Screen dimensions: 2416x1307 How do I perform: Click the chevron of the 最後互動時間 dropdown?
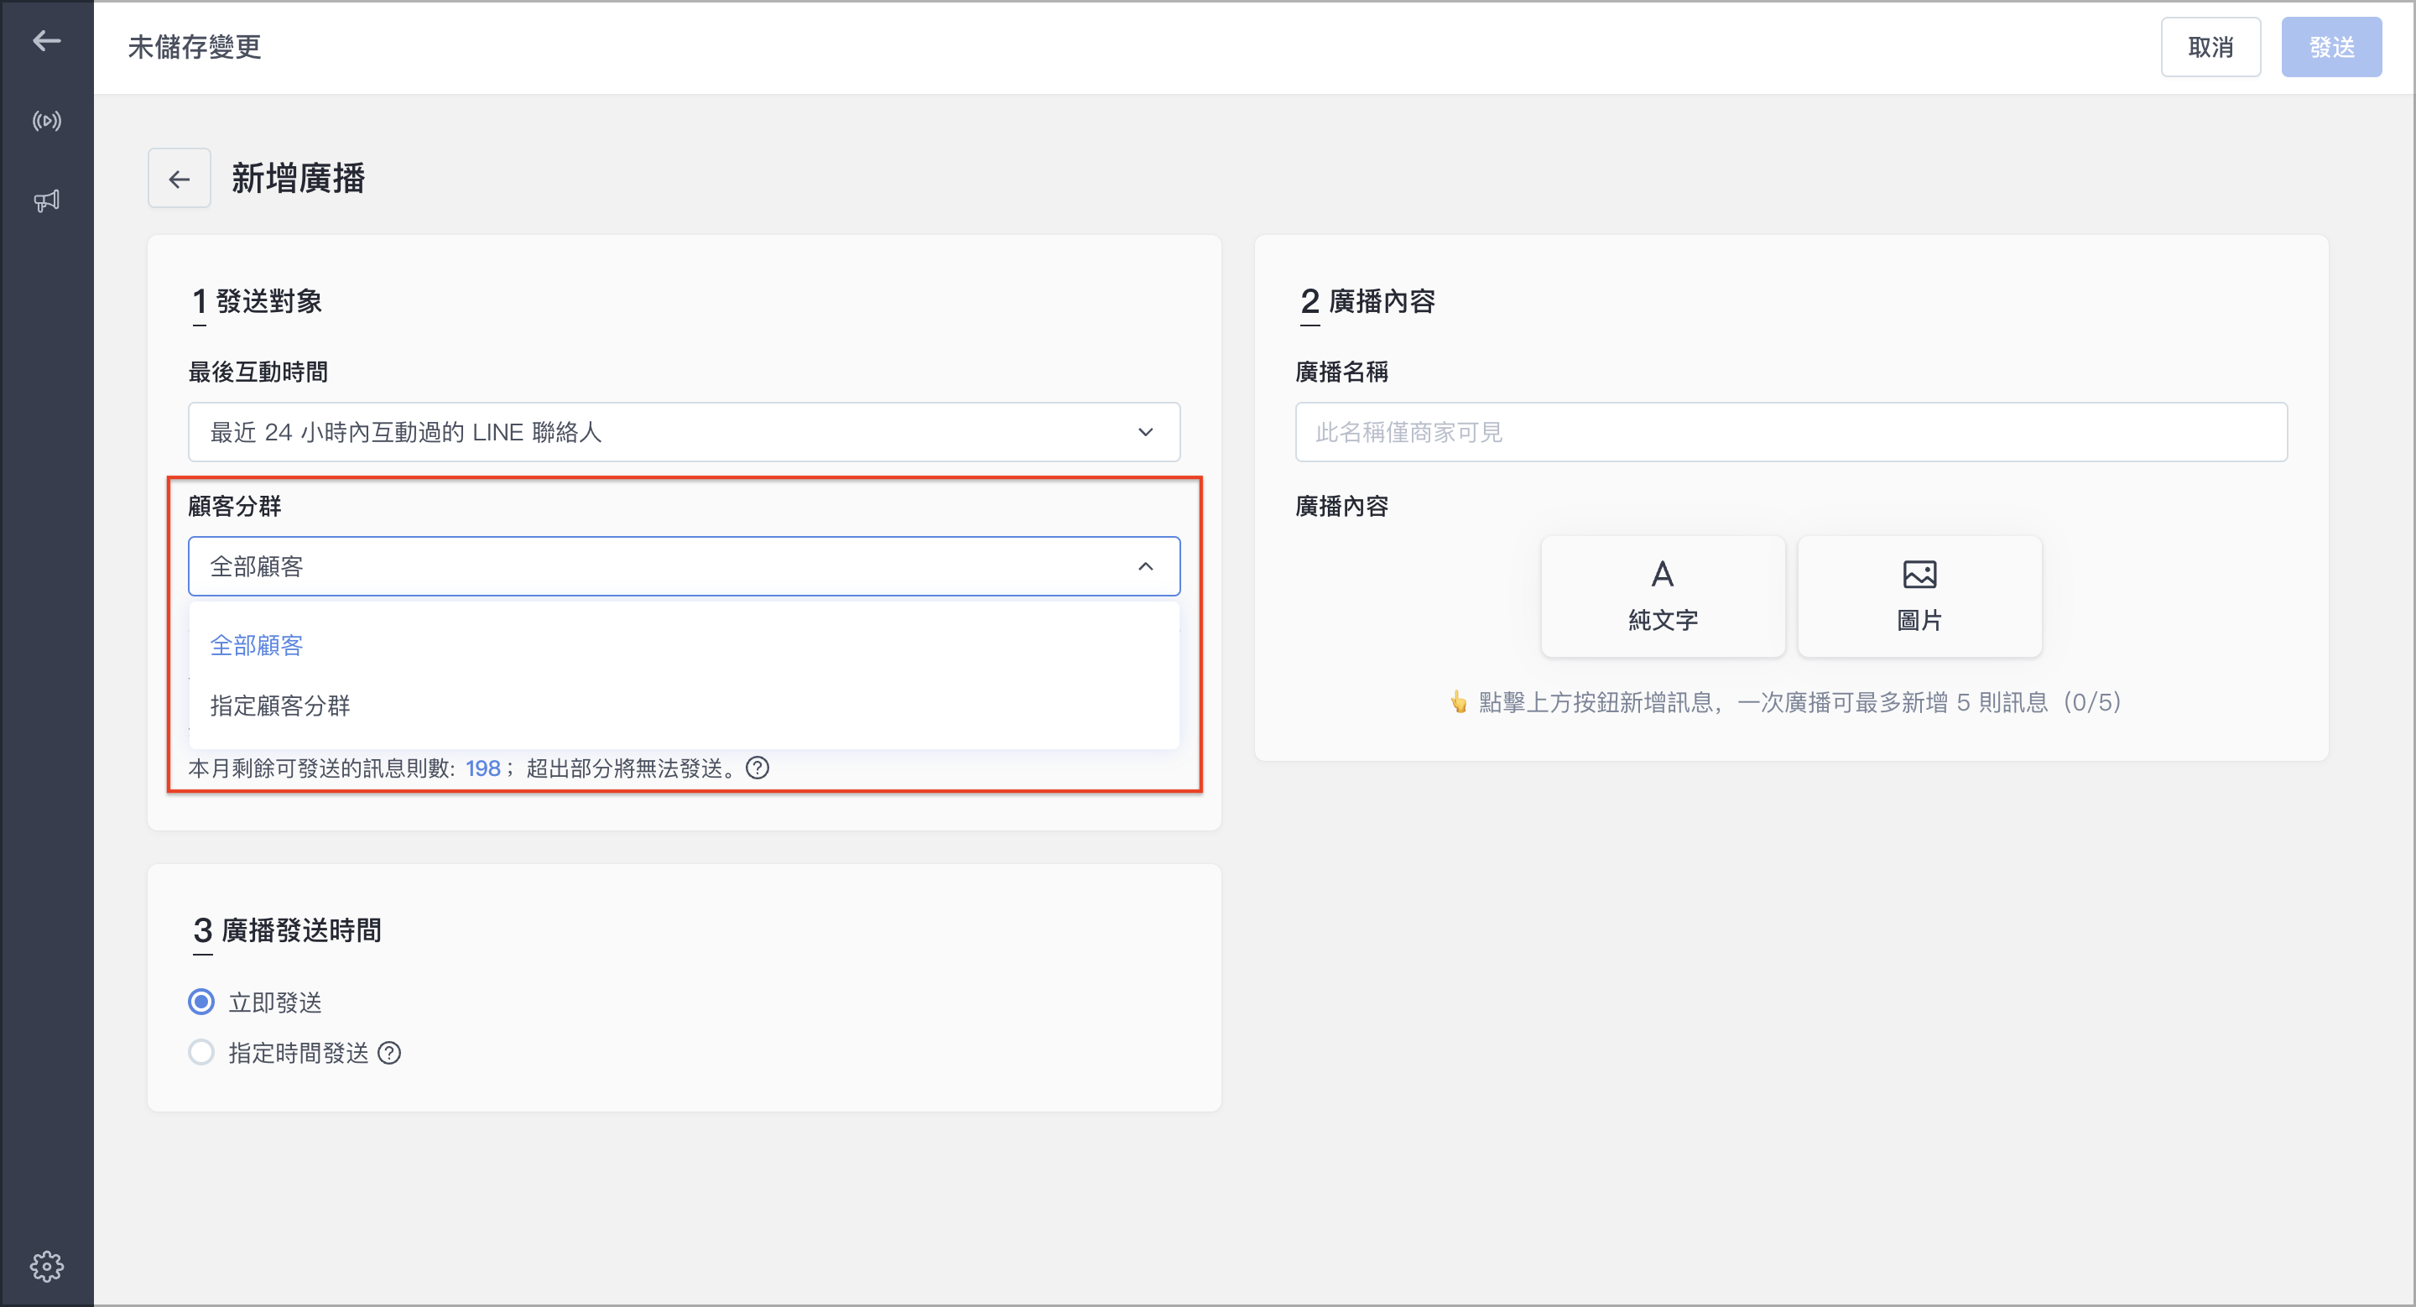coord(1145,432)
